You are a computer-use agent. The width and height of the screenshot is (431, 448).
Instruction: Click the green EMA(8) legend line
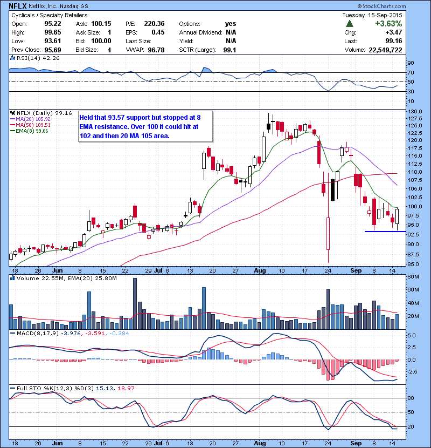point(12,131)
